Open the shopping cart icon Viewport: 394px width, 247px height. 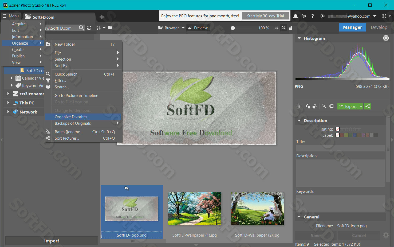click(x=304, y=16)
